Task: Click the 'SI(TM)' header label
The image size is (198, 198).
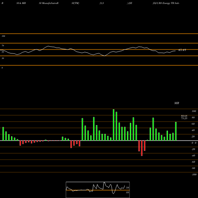Action: coord(75,3)
